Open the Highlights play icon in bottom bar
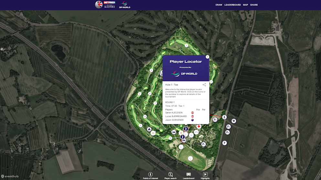The image size is (321, 180). 205,175
